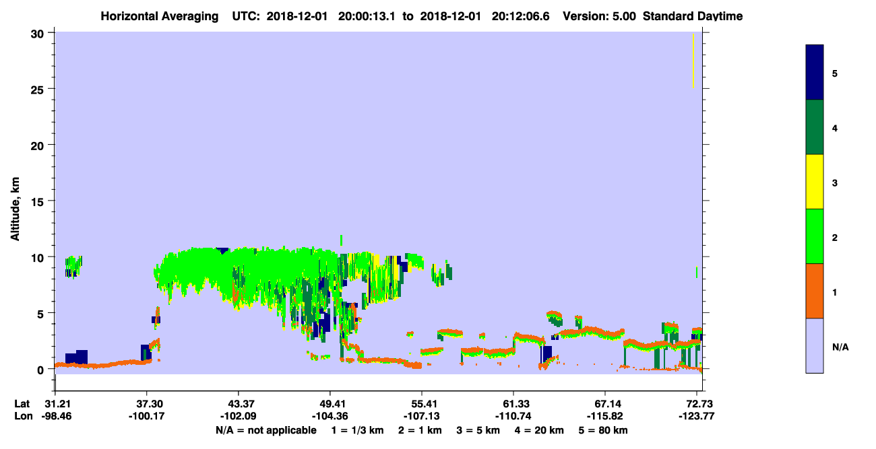Viewport: 876px width, 449px height.
Task: Click the colorbar label 2
Action: tap(835, 237)
